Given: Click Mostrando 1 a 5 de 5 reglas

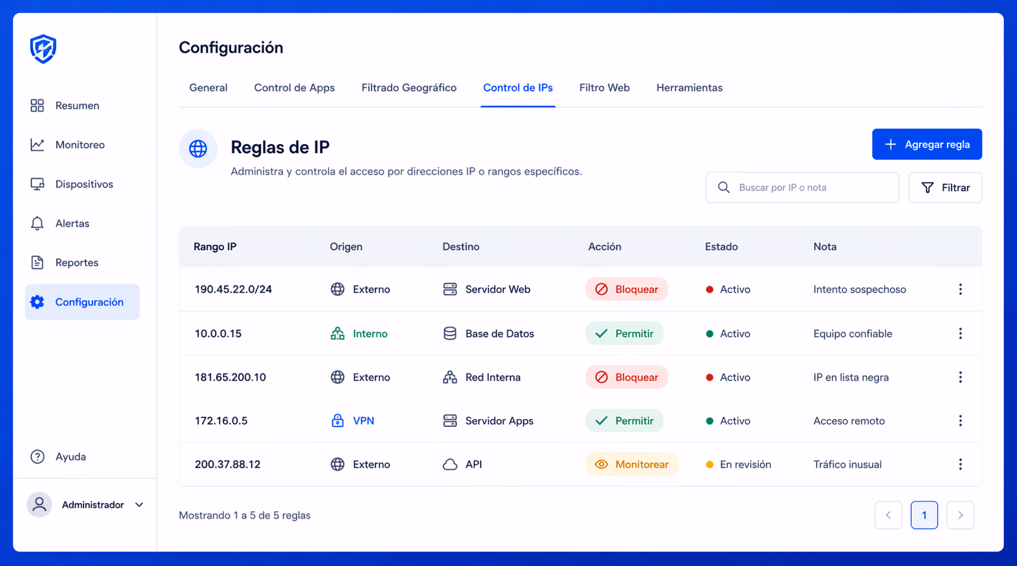Looking at the screenshot, I should pyautogui.click(x=244, y=515).
